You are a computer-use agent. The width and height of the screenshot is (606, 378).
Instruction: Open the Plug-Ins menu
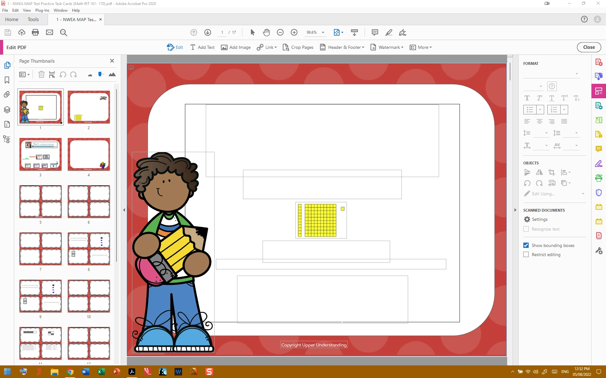(x=42, y=10)
